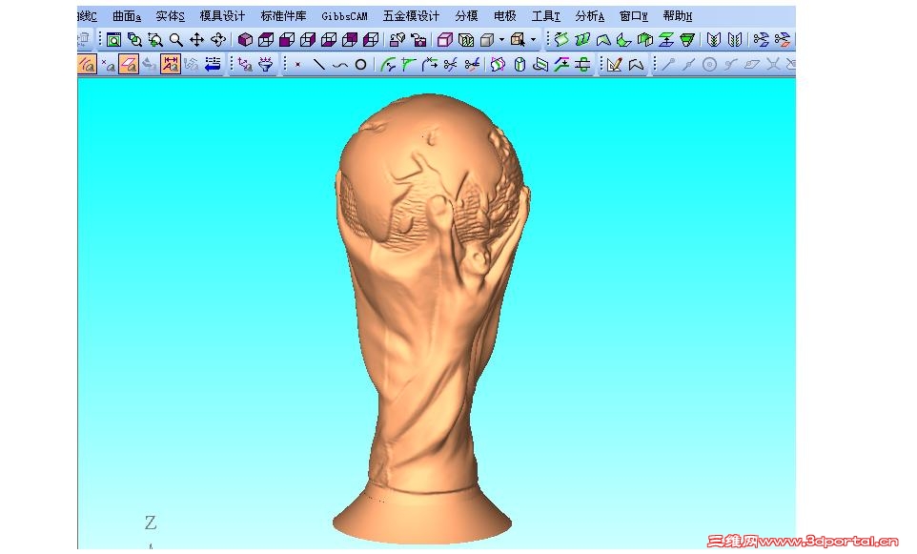Viewport: 917px width, 554px height.
Task: Open the 曲面 menu
Action: [127, 16]
